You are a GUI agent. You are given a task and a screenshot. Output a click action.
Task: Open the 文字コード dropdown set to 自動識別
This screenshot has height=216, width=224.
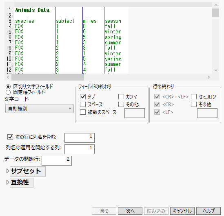[40, 109]
